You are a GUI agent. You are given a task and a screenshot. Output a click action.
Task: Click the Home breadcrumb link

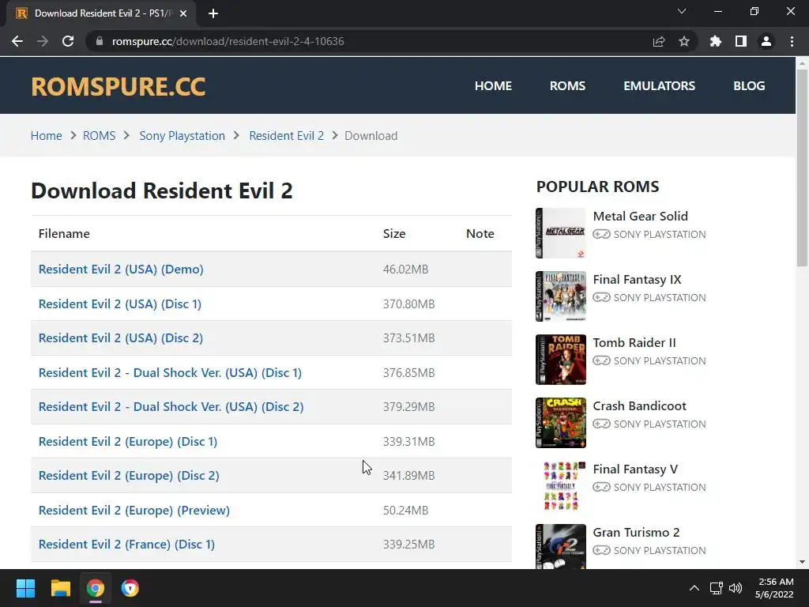point(46,136)
